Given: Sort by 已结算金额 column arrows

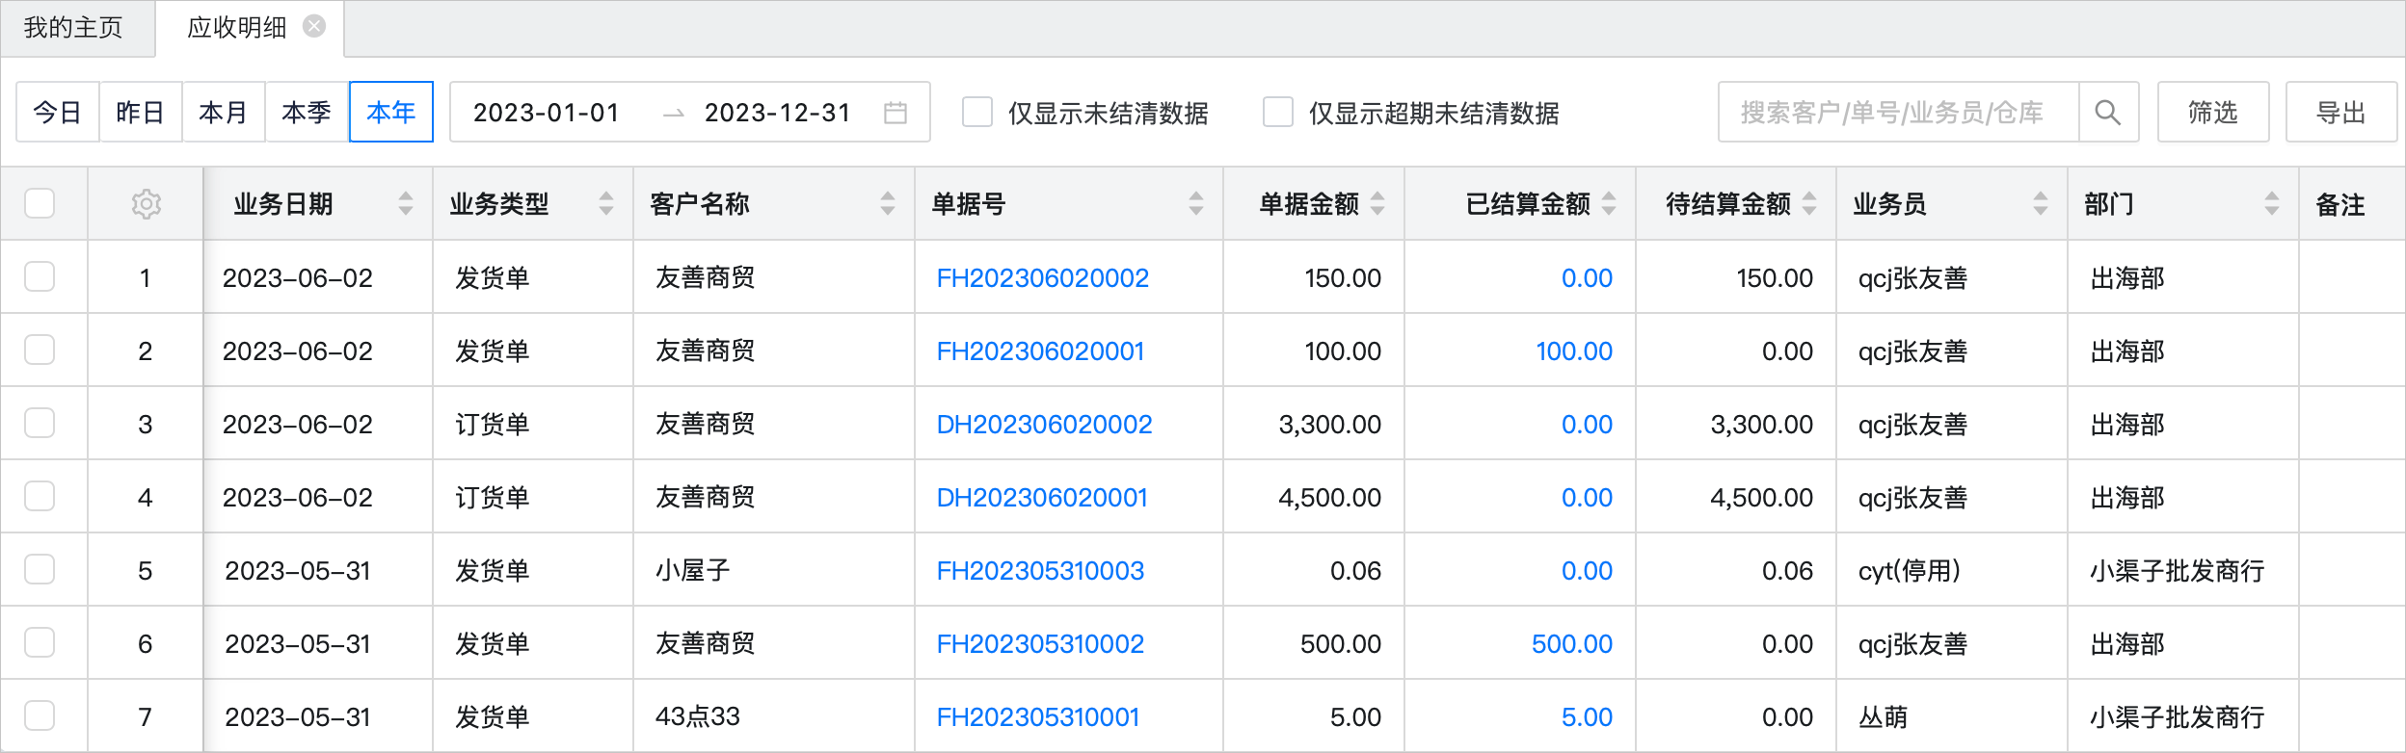Looking at the screenshot, I should (1609, 203).
